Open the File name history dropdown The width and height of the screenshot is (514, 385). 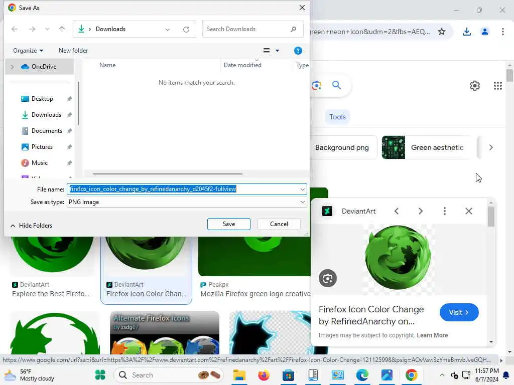click(x=302, y=189)
